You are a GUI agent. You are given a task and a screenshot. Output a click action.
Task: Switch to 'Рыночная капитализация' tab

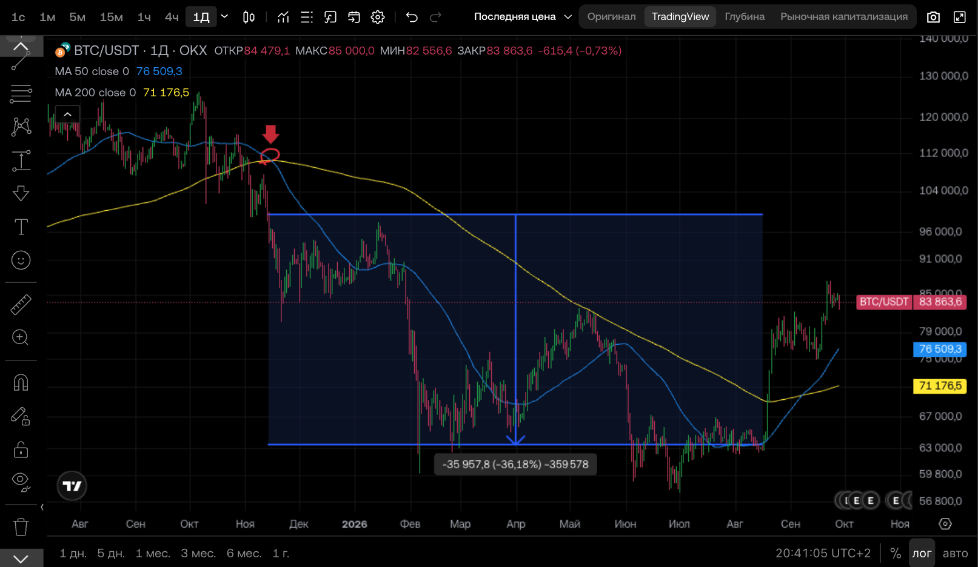[x=844, y=17]
